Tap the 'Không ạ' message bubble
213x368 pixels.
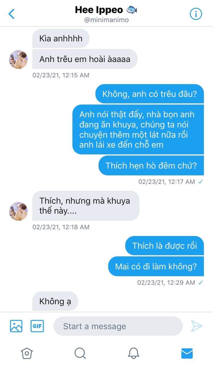click(x=55, y=301)
